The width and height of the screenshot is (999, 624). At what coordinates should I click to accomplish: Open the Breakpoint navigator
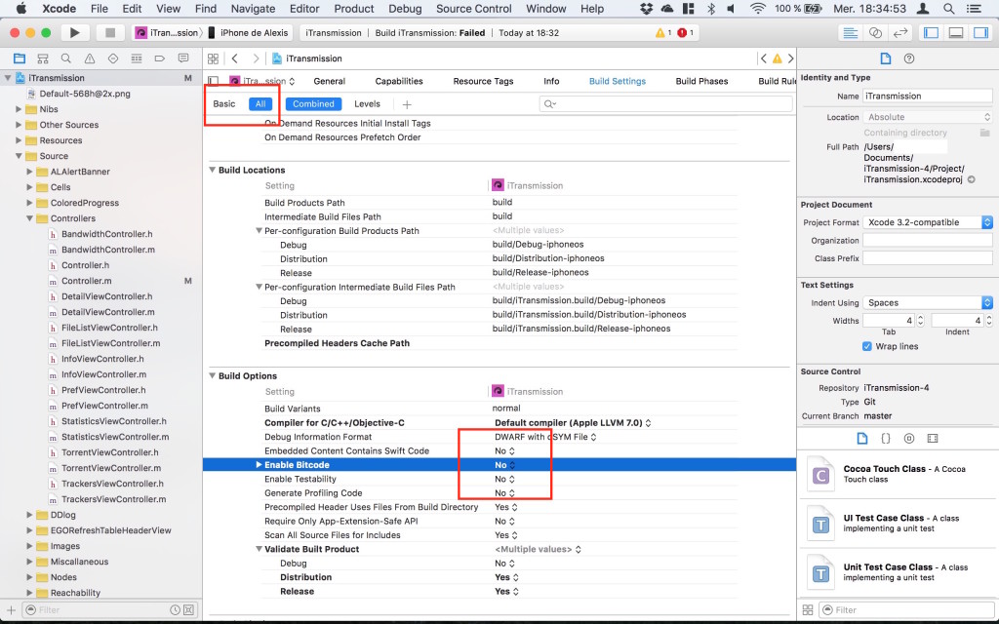click(x=159, y=58)
